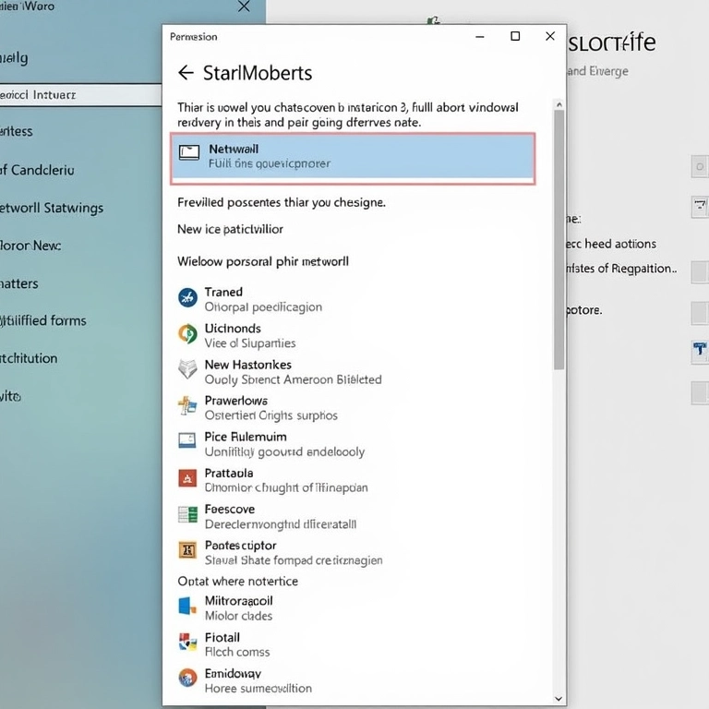Click the back arrow beside StarlMoberts
The height and width of the screenshot is (709, 709).
click(186, 73)
